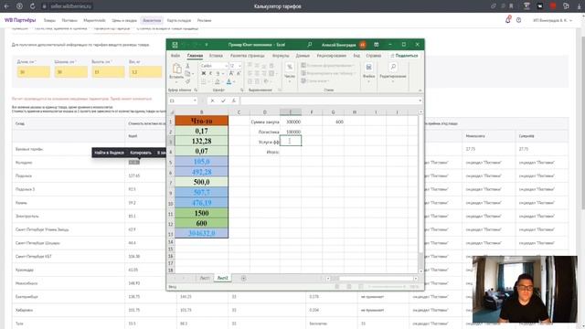Expand the formula bar with its end arrow

point(420,101)
